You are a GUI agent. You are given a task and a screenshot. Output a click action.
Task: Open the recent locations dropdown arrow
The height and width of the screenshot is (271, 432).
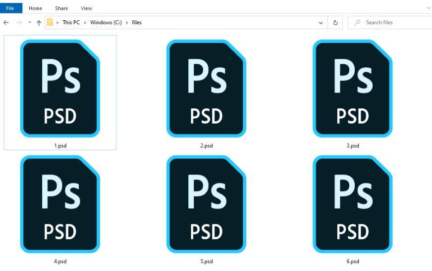click(x=30, y=23)
